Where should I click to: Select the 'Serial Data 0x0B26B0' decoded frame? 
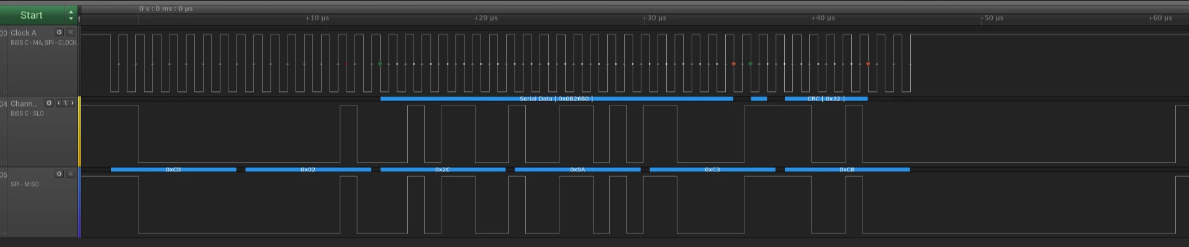coord(556,99)
